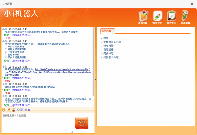This screenshot has height=135, width=197.
Task: Choose the 我要缴费 hot question
Action: pos(108,50)
